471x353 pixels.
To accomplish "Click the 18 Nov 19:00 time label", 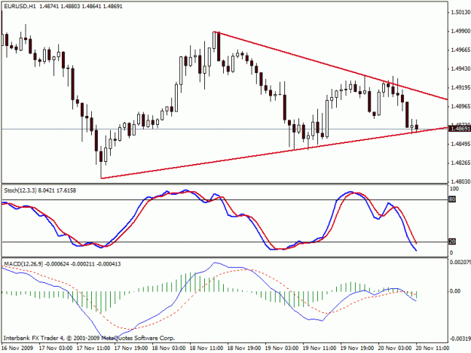I will click(x=244, y=348).
